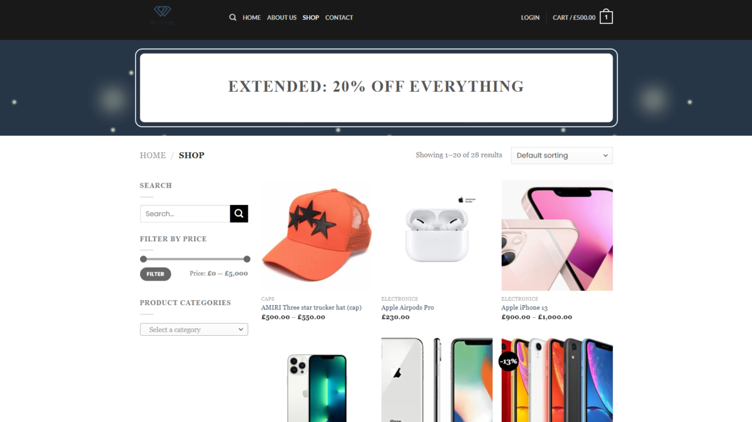
Task: Click the magnifier search icon in header
Action: 232,17
